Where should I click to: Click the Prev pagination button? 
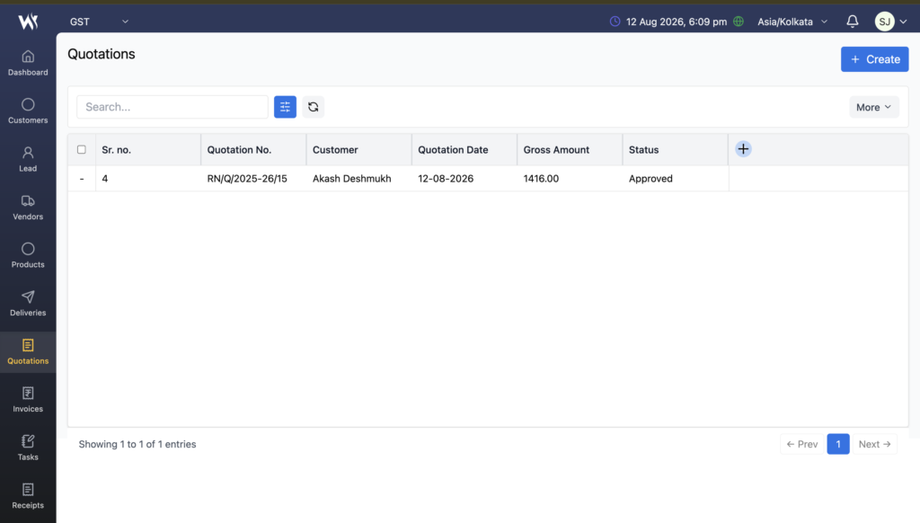pos(802,444)
